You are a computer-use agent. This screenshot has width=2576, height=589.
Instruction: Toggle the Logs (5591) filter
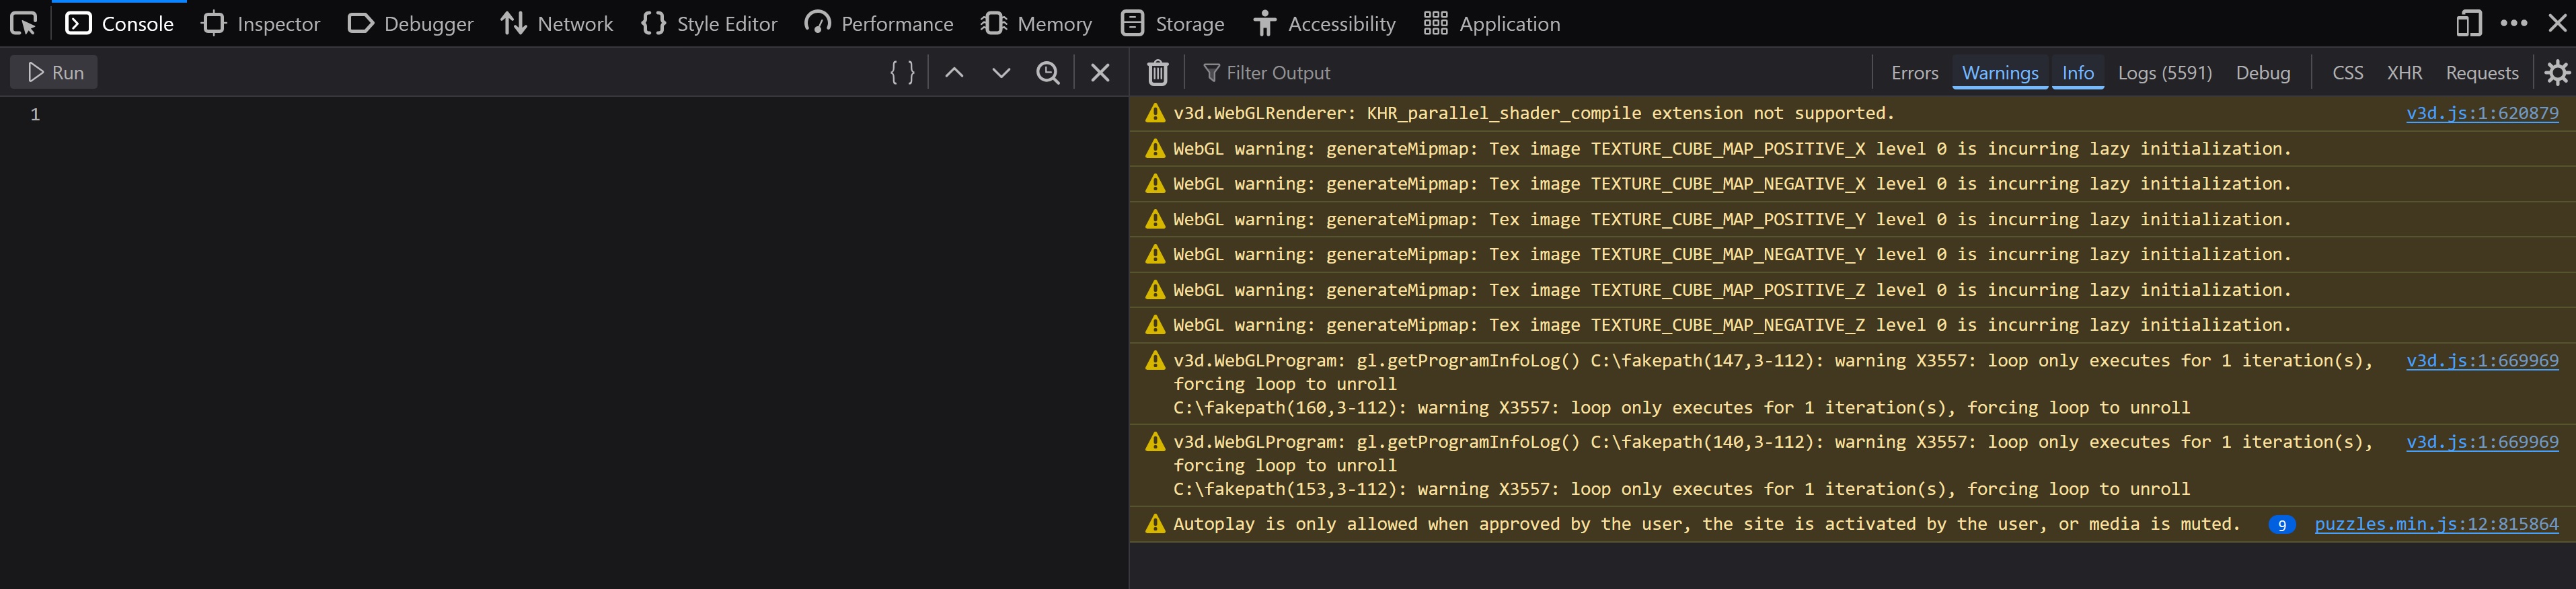pos(2164,73)
